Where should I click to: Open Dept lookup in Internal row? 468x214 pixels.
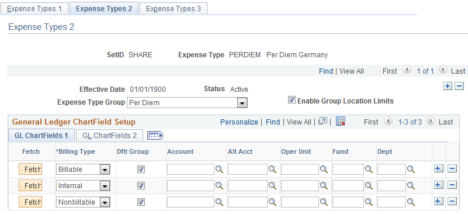(411, 186)
